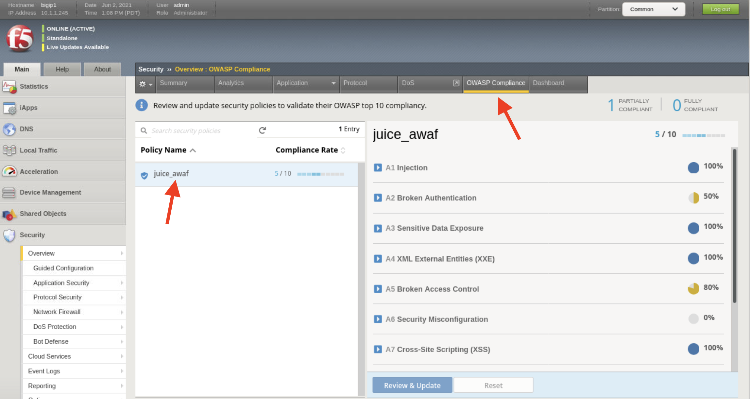Click the OWASP category list scrollbar
The height and width of the screenshot is (399, 750).
pos(734,226)
